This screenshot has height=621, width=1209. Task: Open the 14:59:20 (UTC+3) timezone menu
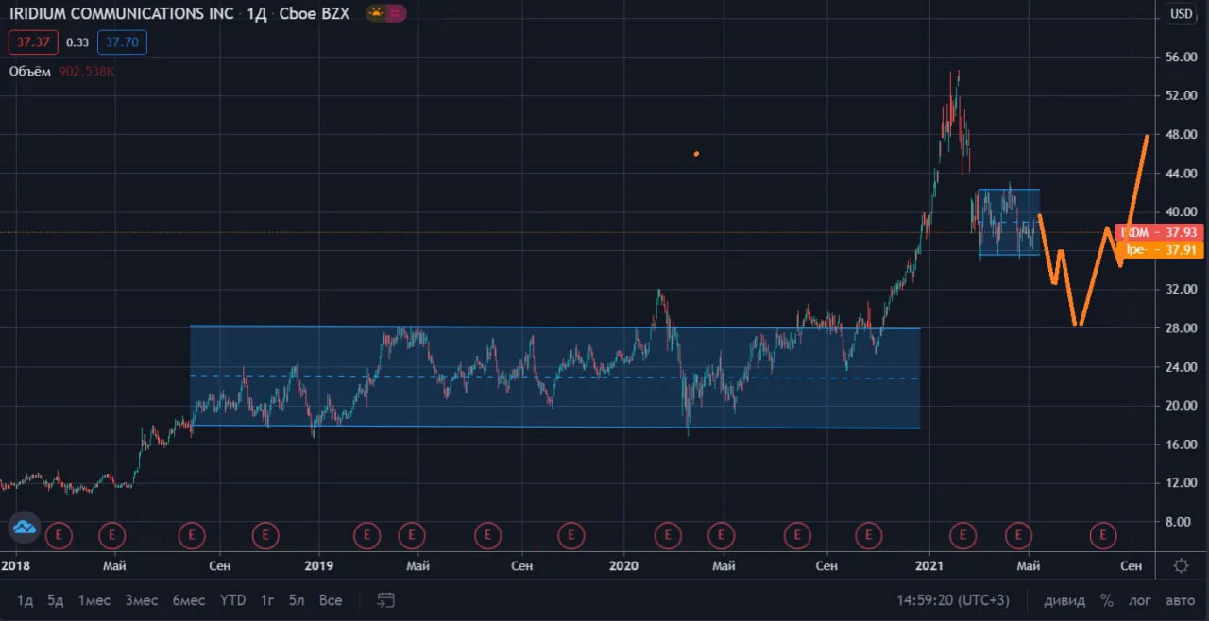tap(953, 600)
